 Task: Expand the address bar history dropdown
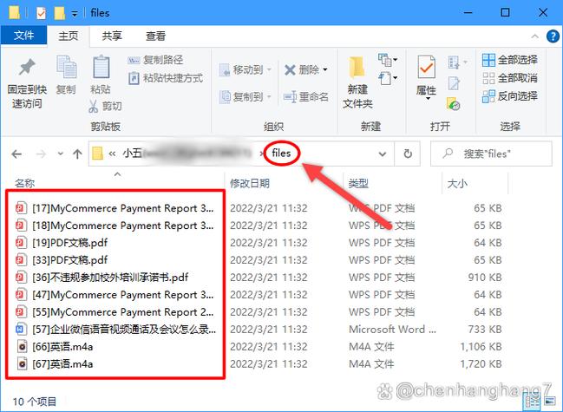[x=383, y=154]
